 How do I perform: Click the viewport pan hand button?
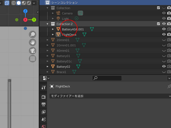click(x=33, y=42)
